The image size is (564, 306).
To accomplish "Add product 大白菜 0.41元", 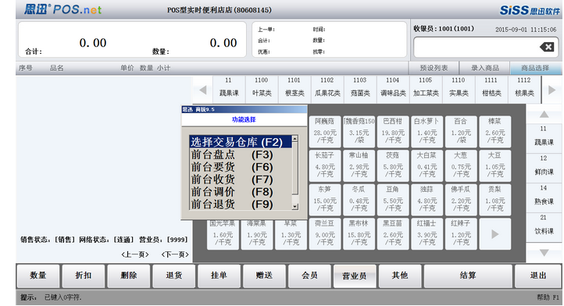I will [427, 165].
